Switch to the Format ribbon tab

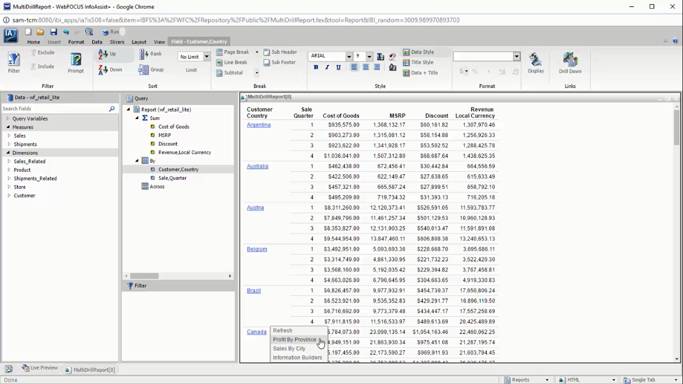[76, 42]
